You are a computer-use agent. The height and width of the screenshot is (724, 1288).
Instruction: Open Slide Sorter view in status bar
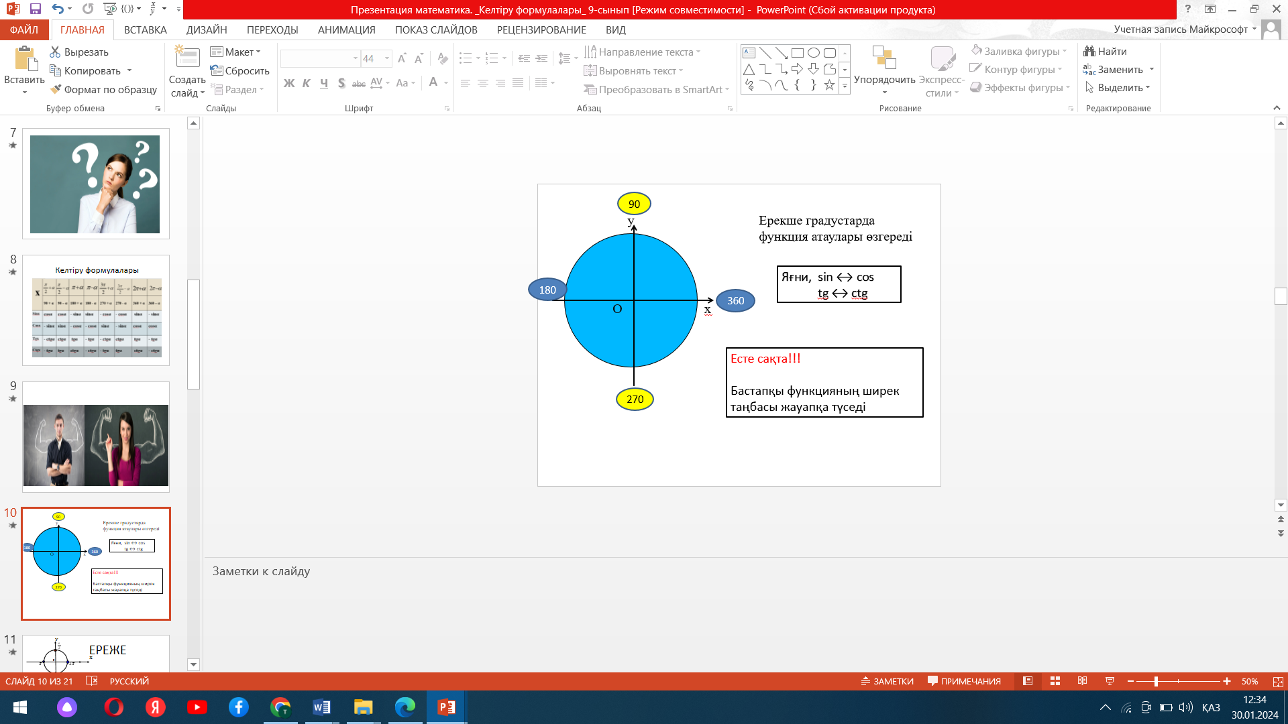pyautogui.click(x=1055, y=681)
